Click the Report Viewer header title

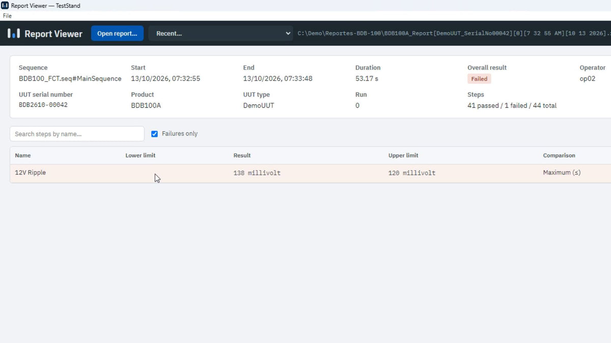tap(53, 34)
